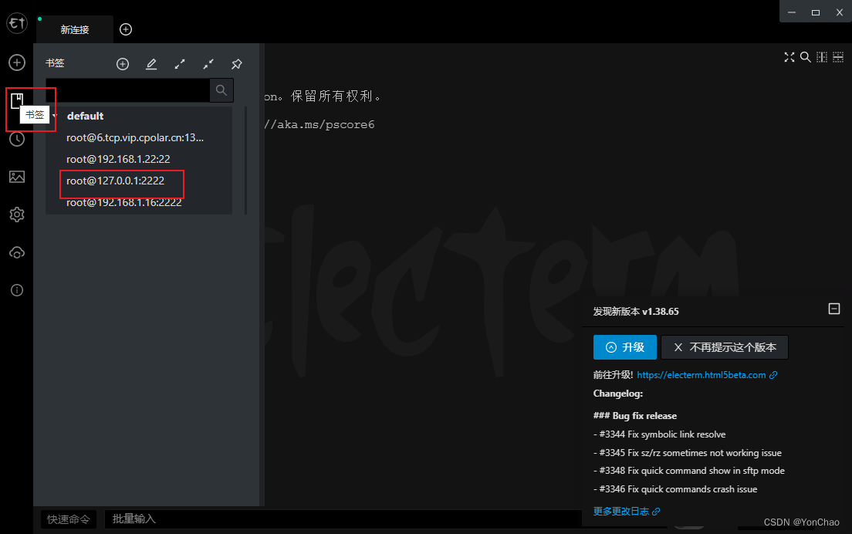Click changelog entry #3344 symbolic link resolve
The width and height of the screenshot is (852, 534).
(x=659, y=434)
